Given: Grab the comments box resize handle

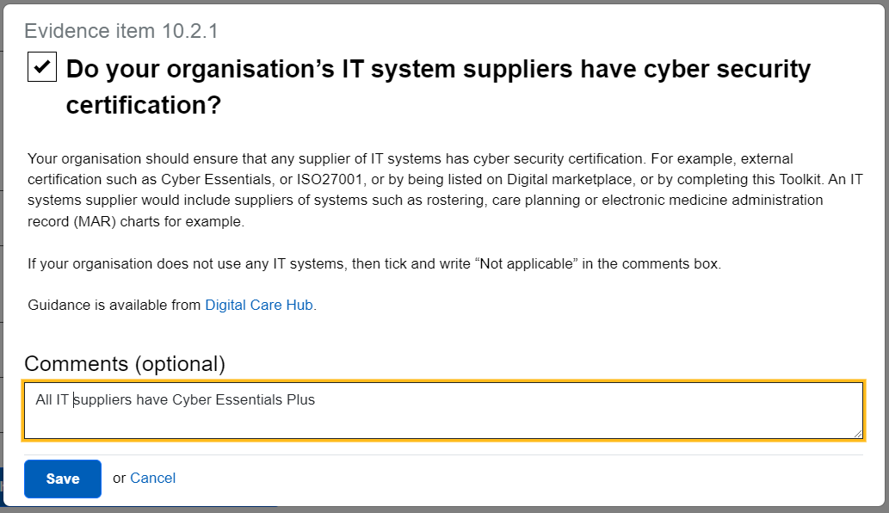Looking at the screenshot, I should 857,433.
